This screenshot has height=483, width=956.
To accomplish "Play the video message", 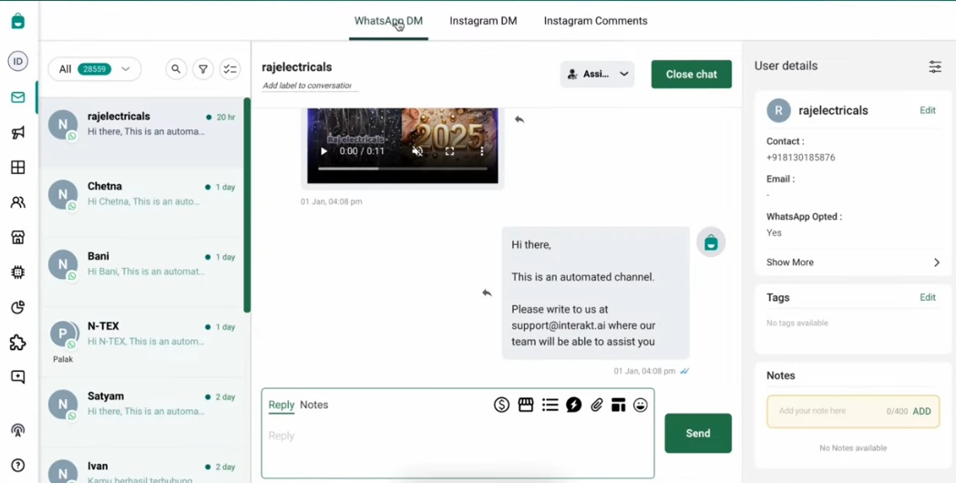I will (324, 151).
